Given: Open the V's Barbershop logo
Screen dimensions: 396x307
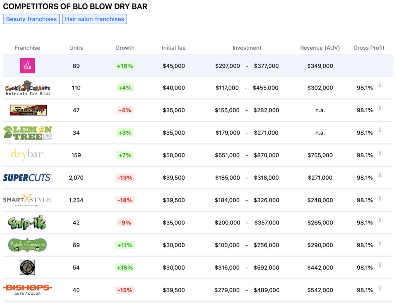Looking at the screenshot, I should (x=27, y=267).
